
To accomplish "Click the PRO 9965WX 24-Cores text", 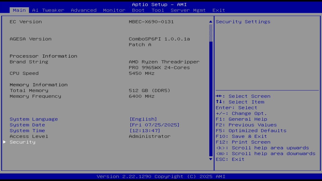I will click(x=159, y=68).
